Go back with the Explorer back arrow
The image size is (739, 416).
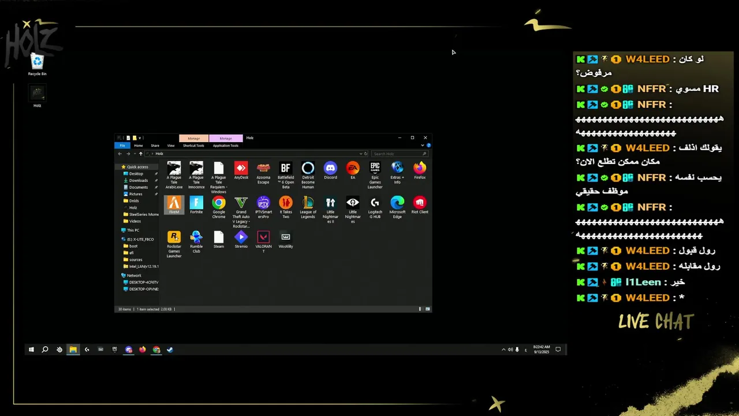coord(120,154)
